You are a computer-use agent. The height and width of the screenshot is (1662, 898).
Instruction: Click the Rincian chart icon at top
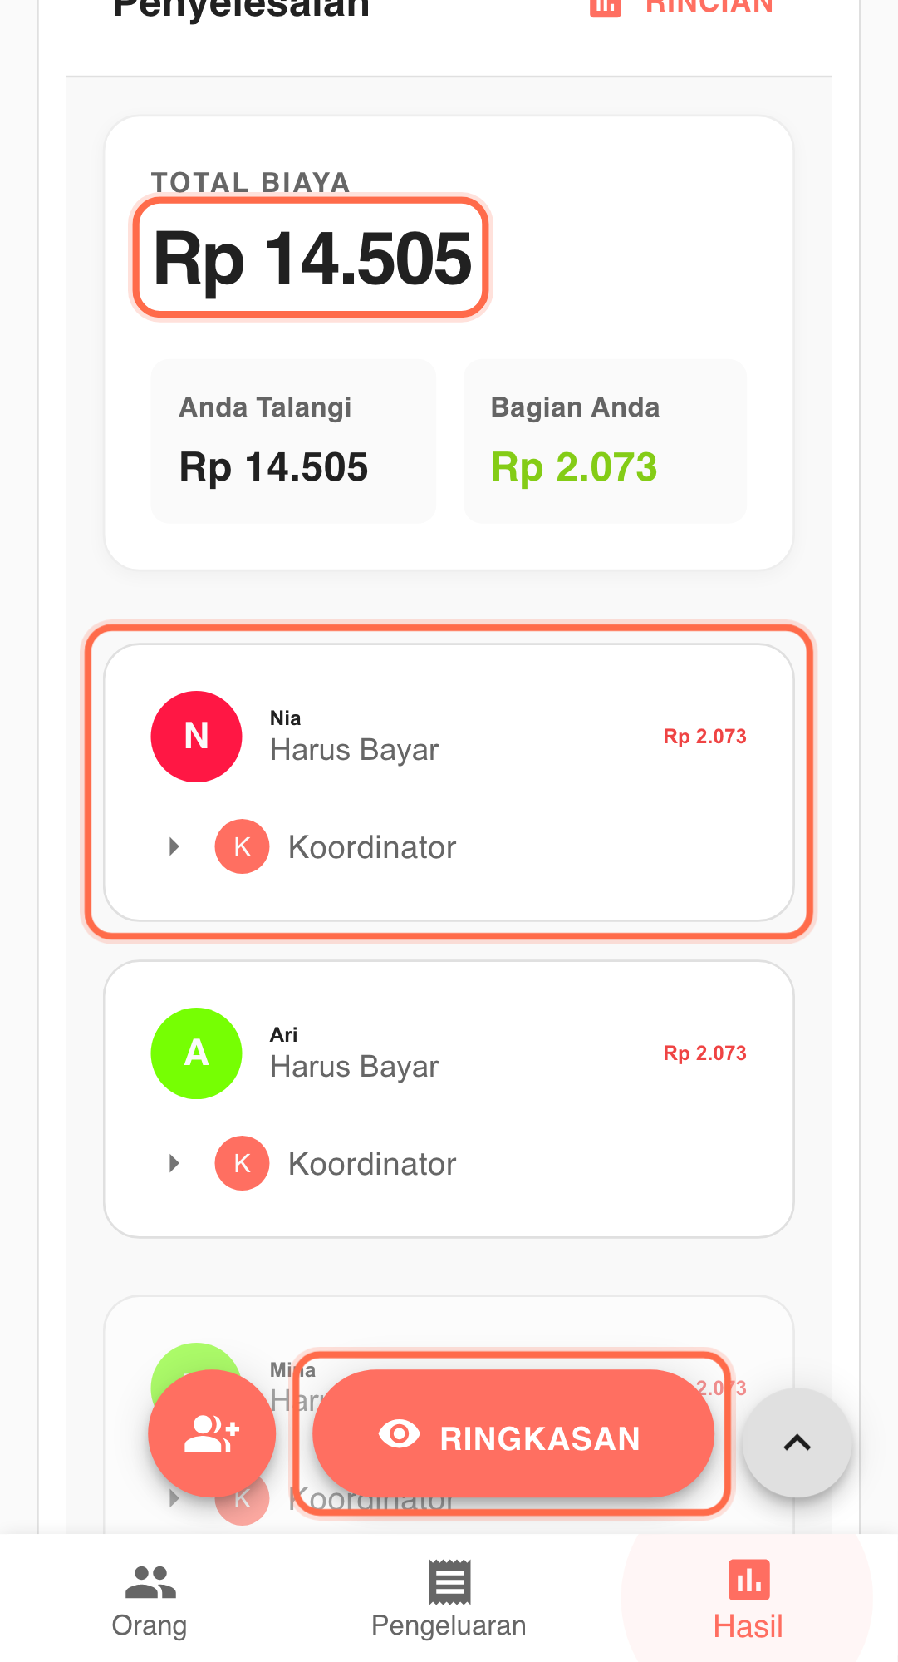pyautogui.click(x=606, y=7)
